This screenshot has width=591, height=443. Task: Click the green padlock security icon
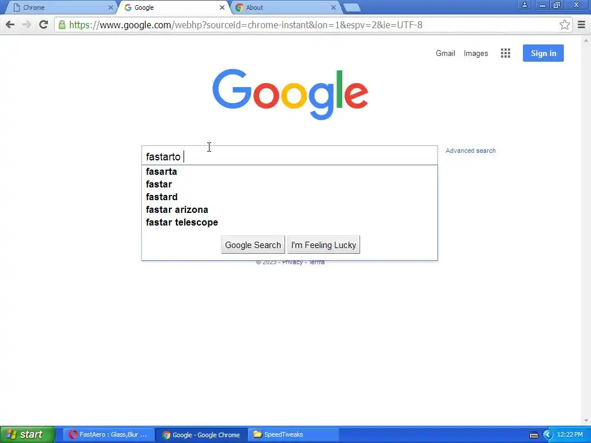tap(62, 25)
